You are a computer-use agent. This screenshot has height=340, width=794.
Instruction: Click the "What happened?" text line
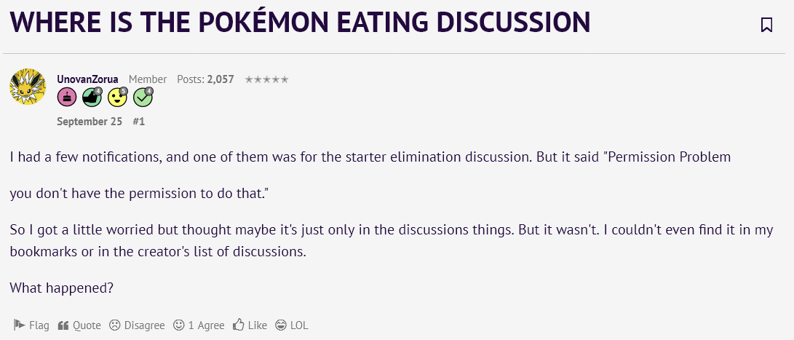(61, 288)
